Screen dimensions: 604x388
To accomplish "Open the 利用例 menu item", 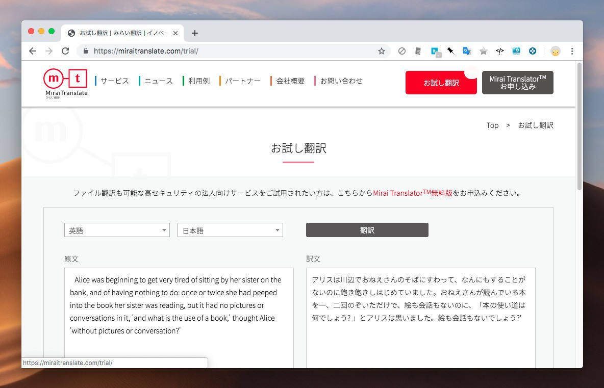I will [199, 81].
